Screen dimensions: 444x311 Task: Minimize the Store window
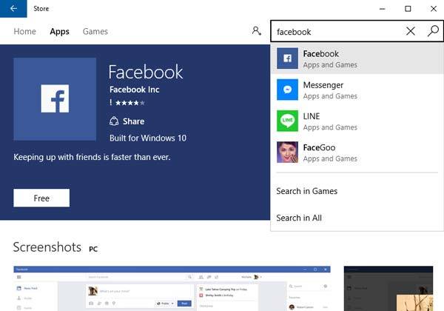pyautogui.click(x=383, y=9)
